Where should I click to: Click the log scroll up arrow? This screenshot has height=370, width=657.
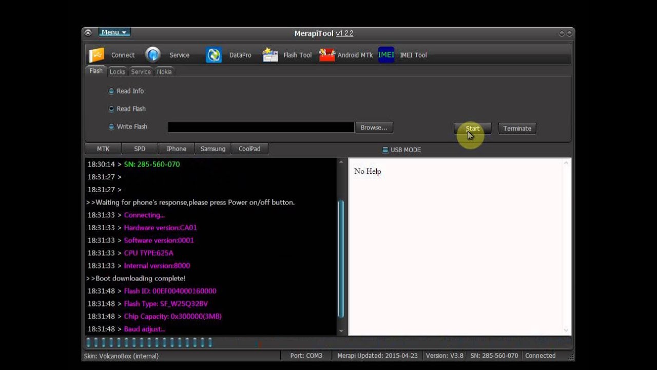pos(341,162)
